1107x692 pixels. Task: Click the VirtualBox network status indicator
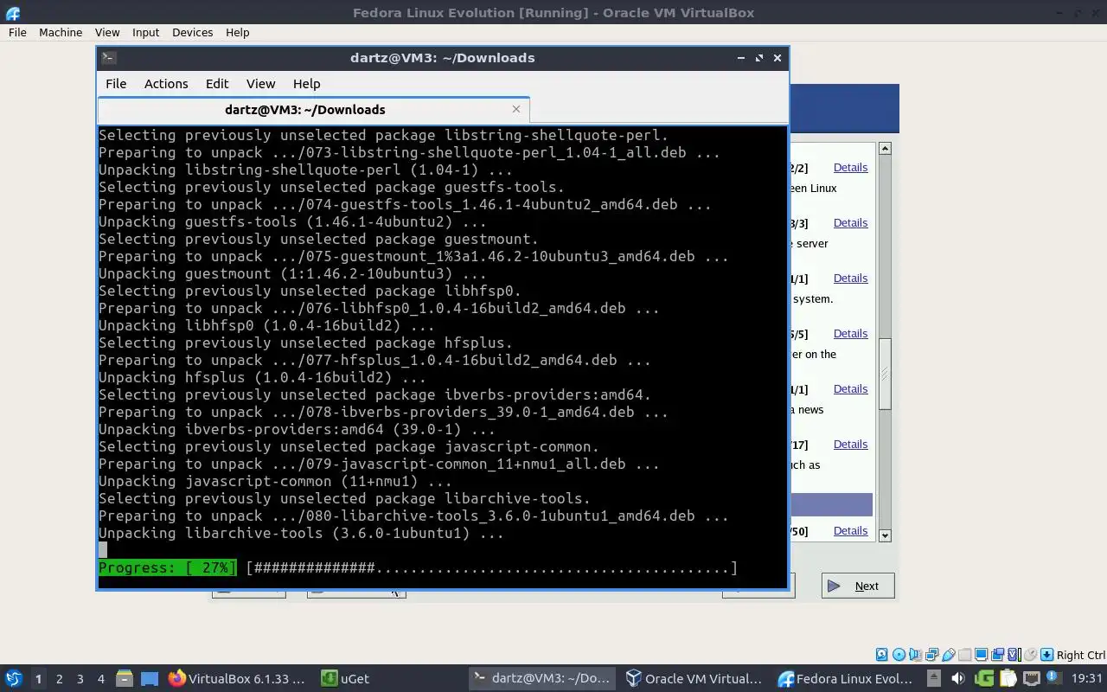[931, 655]
